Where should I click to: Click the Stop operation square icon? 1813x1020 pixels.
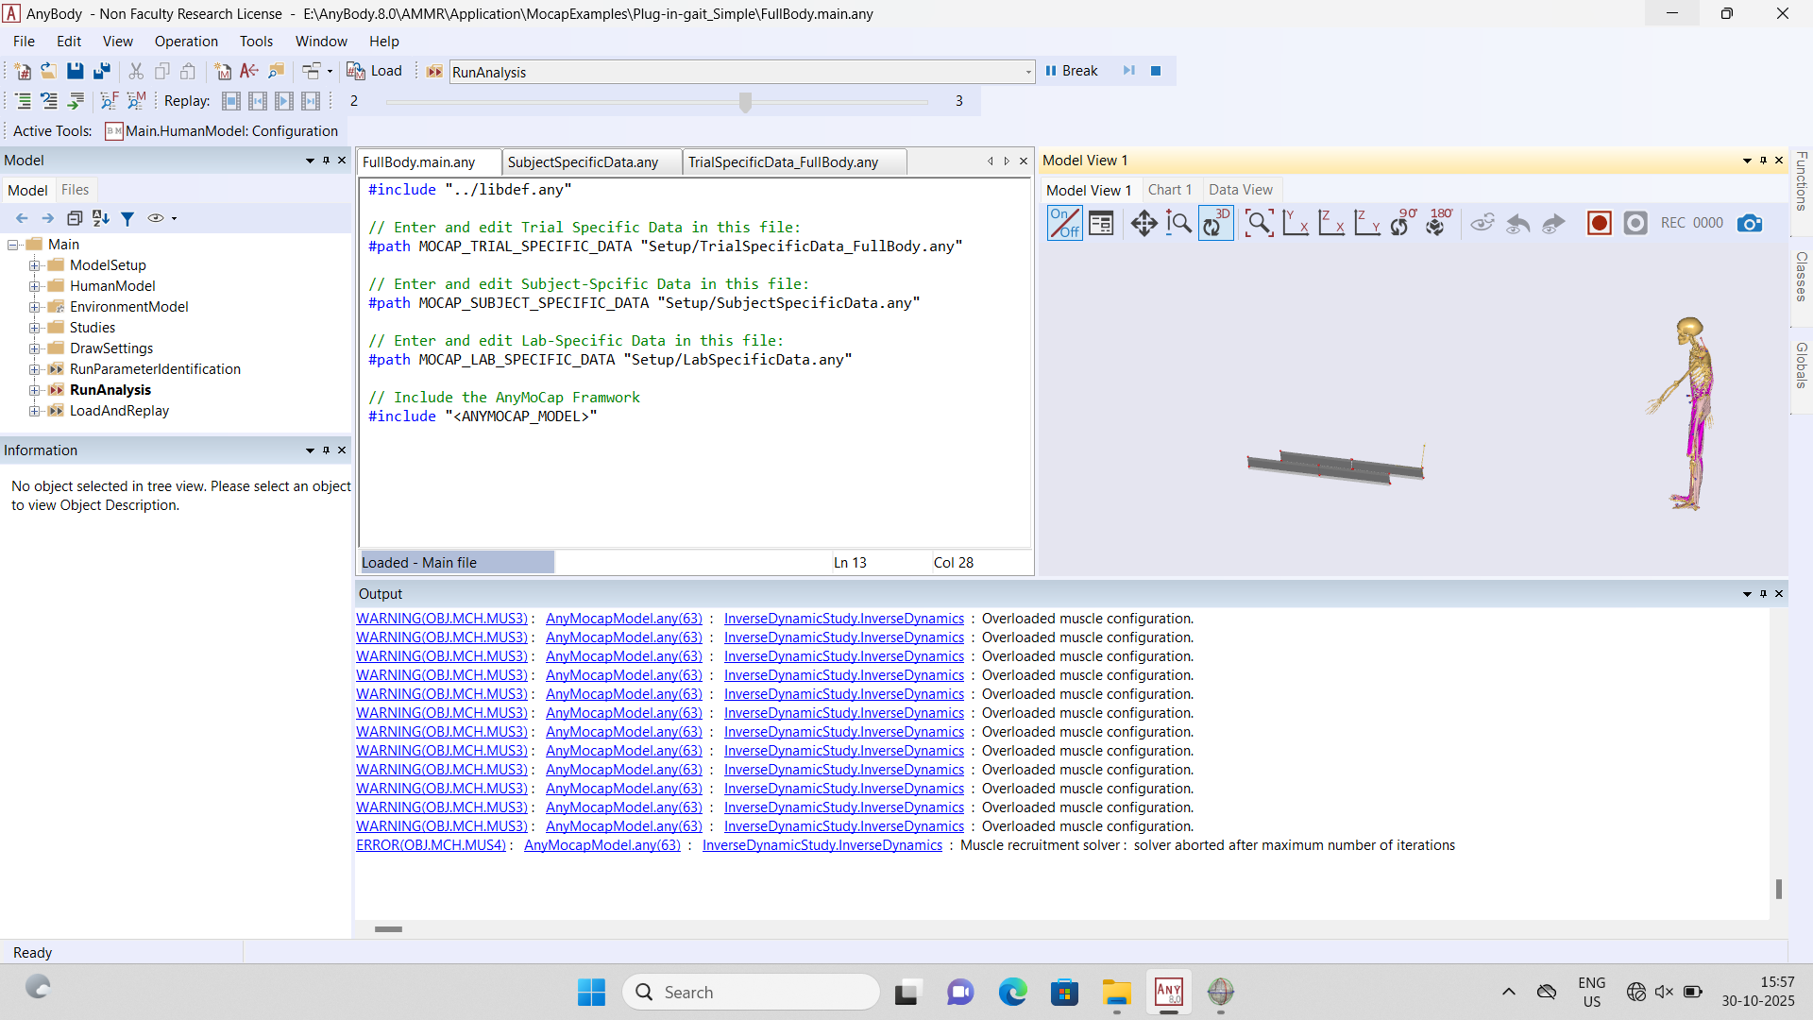tap(1156, 71)
